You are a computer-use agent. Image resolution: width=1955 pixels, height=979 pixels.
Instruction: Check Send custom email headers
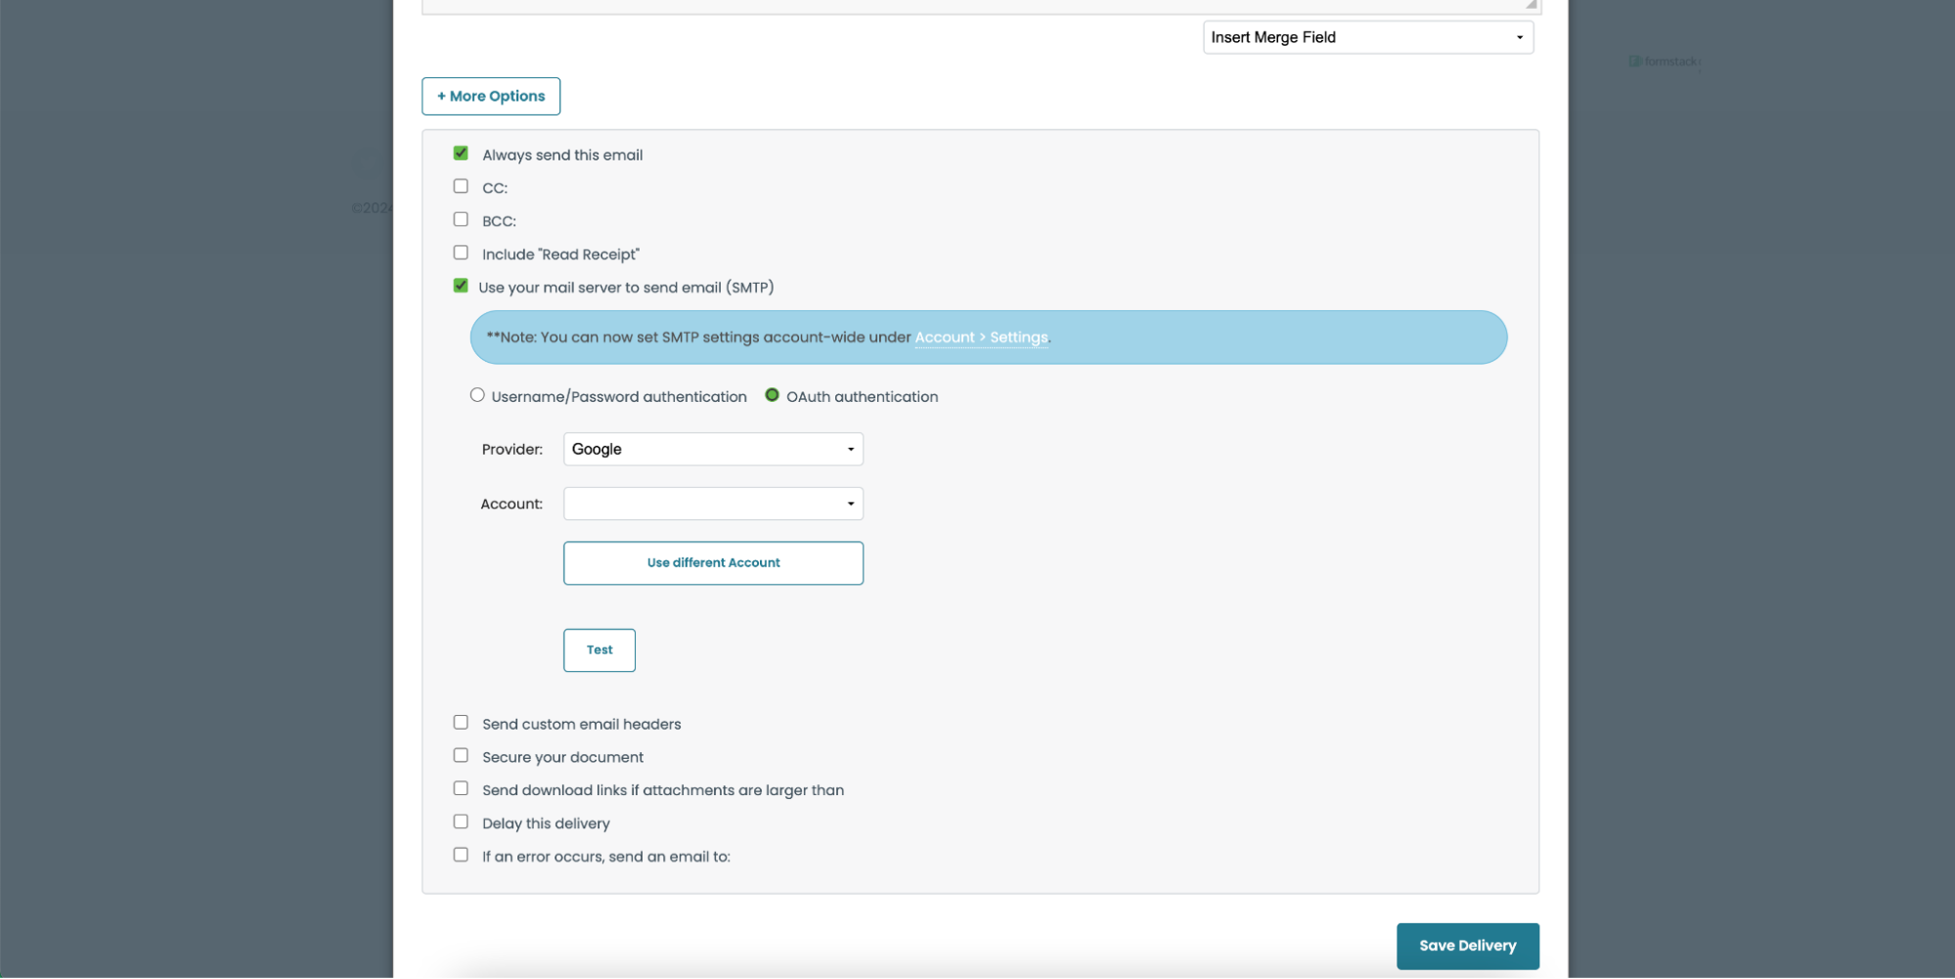coord(461,723)
